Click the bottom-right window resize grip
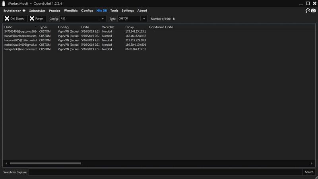318x179 pixels. [316, 177]
